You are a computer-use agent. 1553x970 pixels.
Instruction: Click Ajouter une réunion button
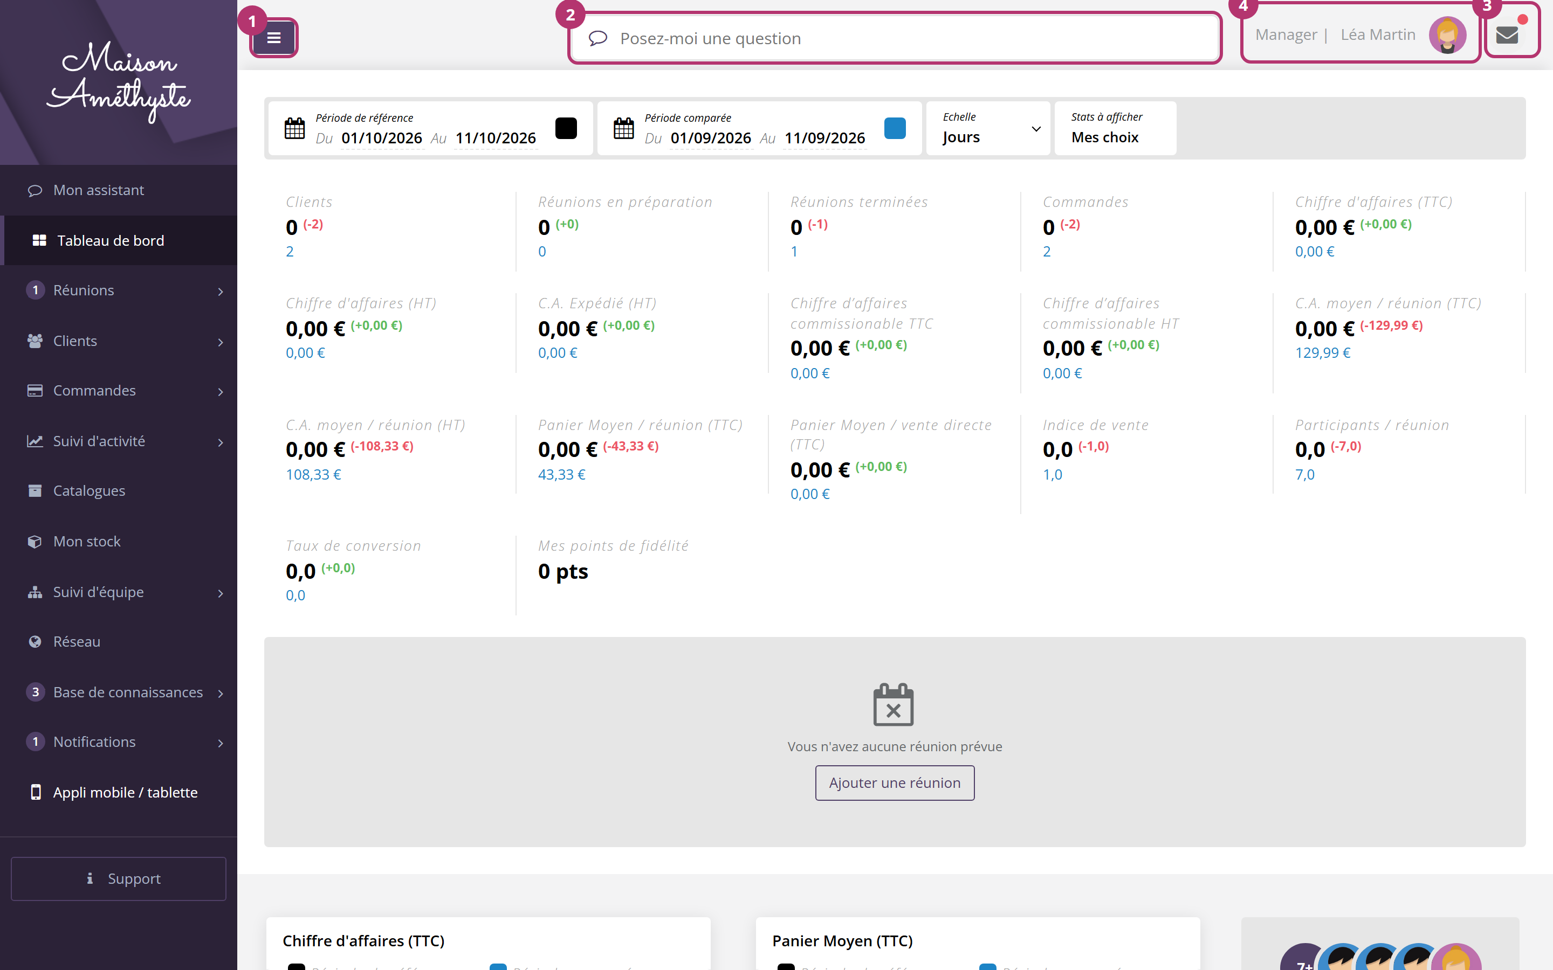point(895,782)
